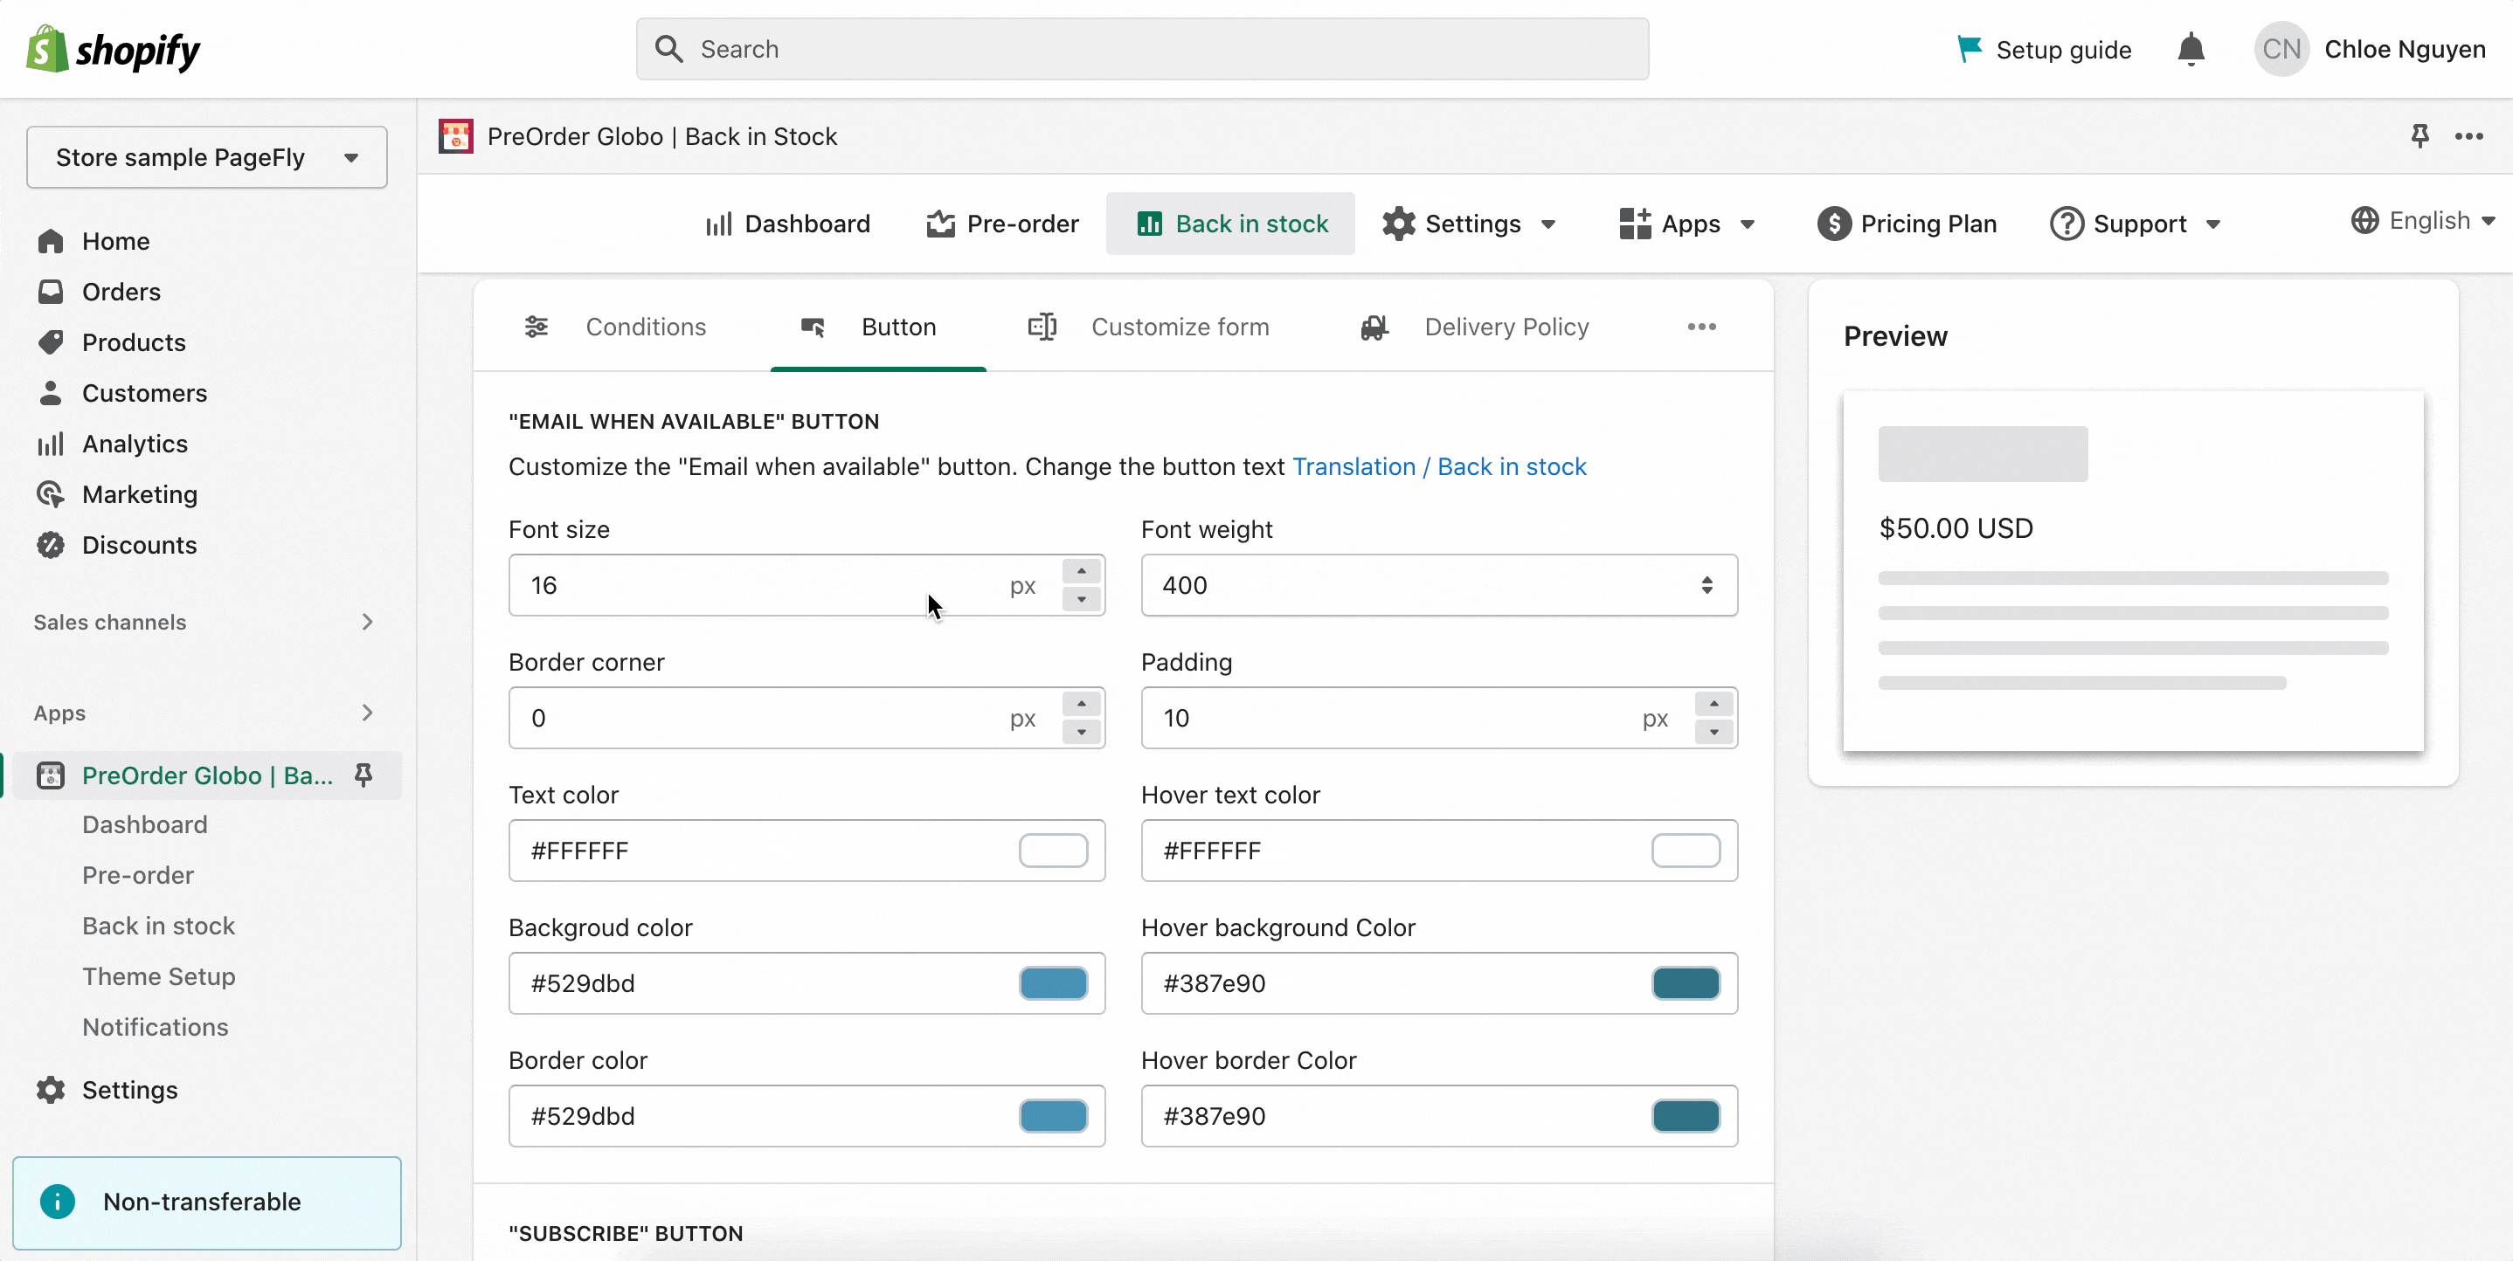Open the Store sample PageFly selector
The image size is (2513, 1261).
207,157
